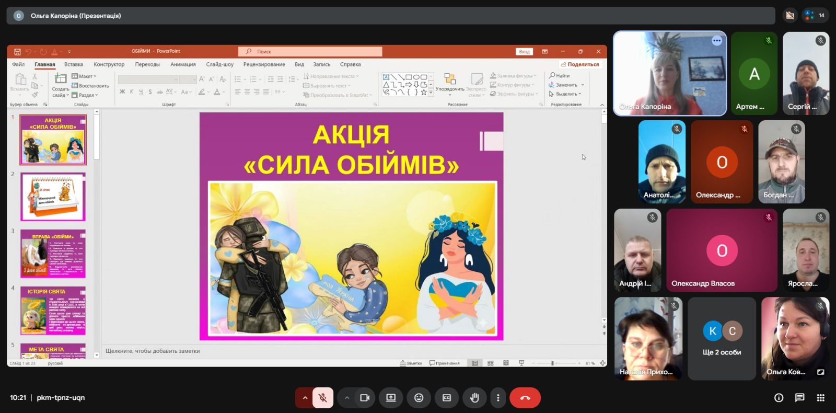Open the activities grid icon

pos(820,398)
